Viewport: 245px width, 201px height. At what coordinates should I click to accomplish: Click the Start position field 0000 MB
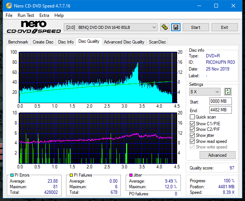coord(220,101)
